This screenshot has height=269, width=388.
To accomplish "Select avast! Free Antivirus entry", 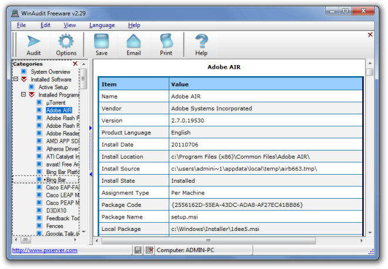I will [62, 164].
